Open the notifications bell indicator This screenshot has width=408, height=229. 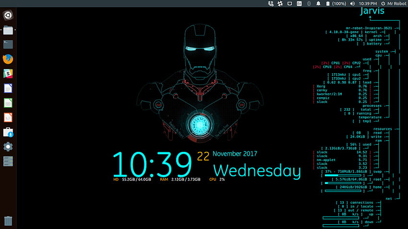tap(318, 4)
